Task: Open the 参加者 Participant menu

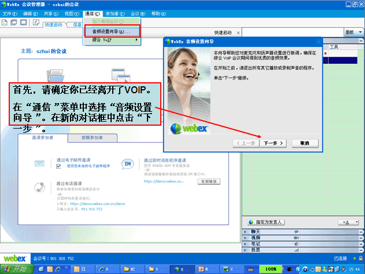Action: click(115, 14)
